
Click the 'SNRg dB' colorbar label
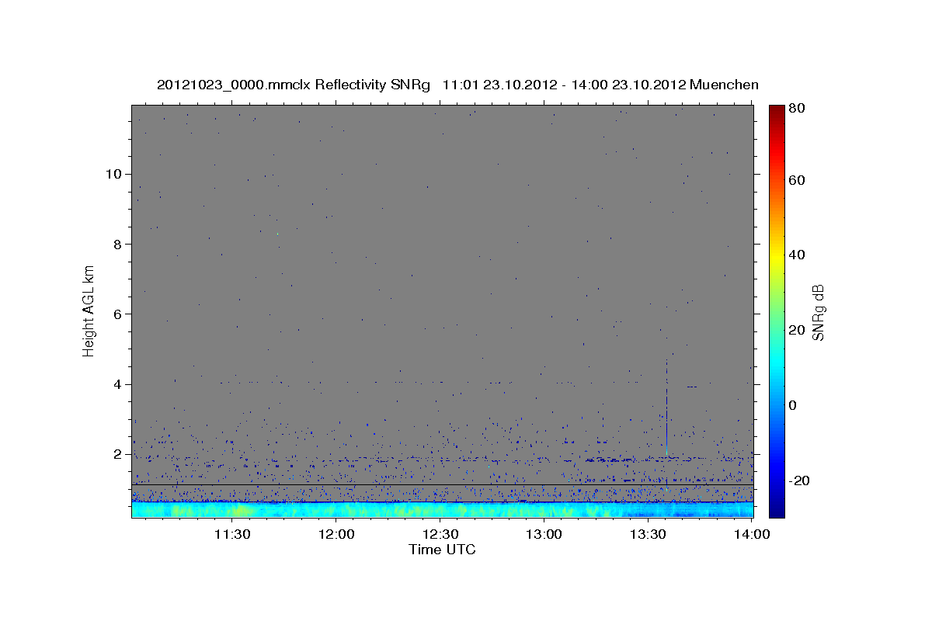coord(818,312)
